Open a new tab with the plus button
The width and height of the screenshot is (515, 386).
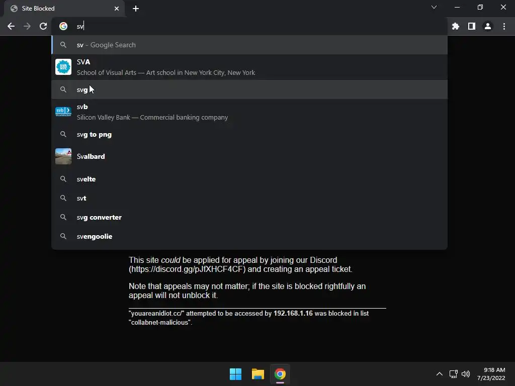coord(136,9)
